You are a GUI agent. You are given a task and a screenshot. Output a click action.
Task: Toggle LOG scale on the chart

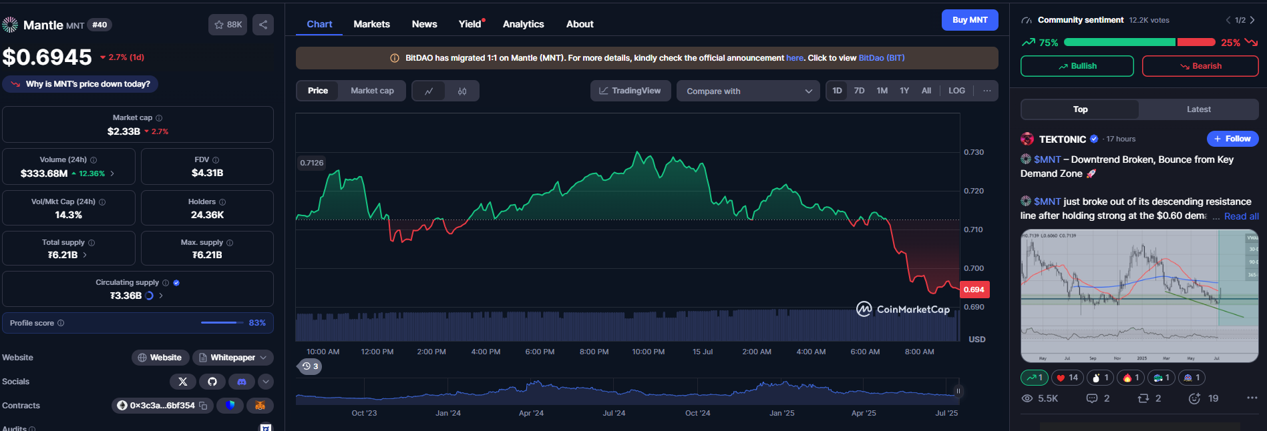956,91
